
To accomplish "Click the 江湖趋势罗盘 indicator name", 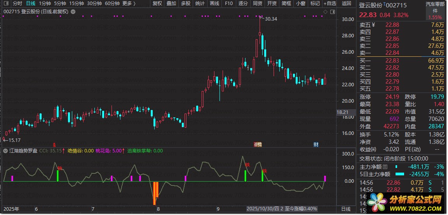I will click(23, 151).
